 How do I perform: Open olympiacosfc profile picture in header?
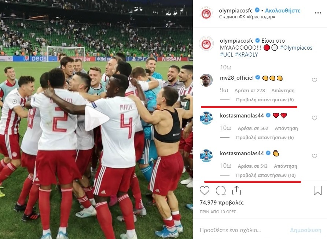tap(206, 13)
